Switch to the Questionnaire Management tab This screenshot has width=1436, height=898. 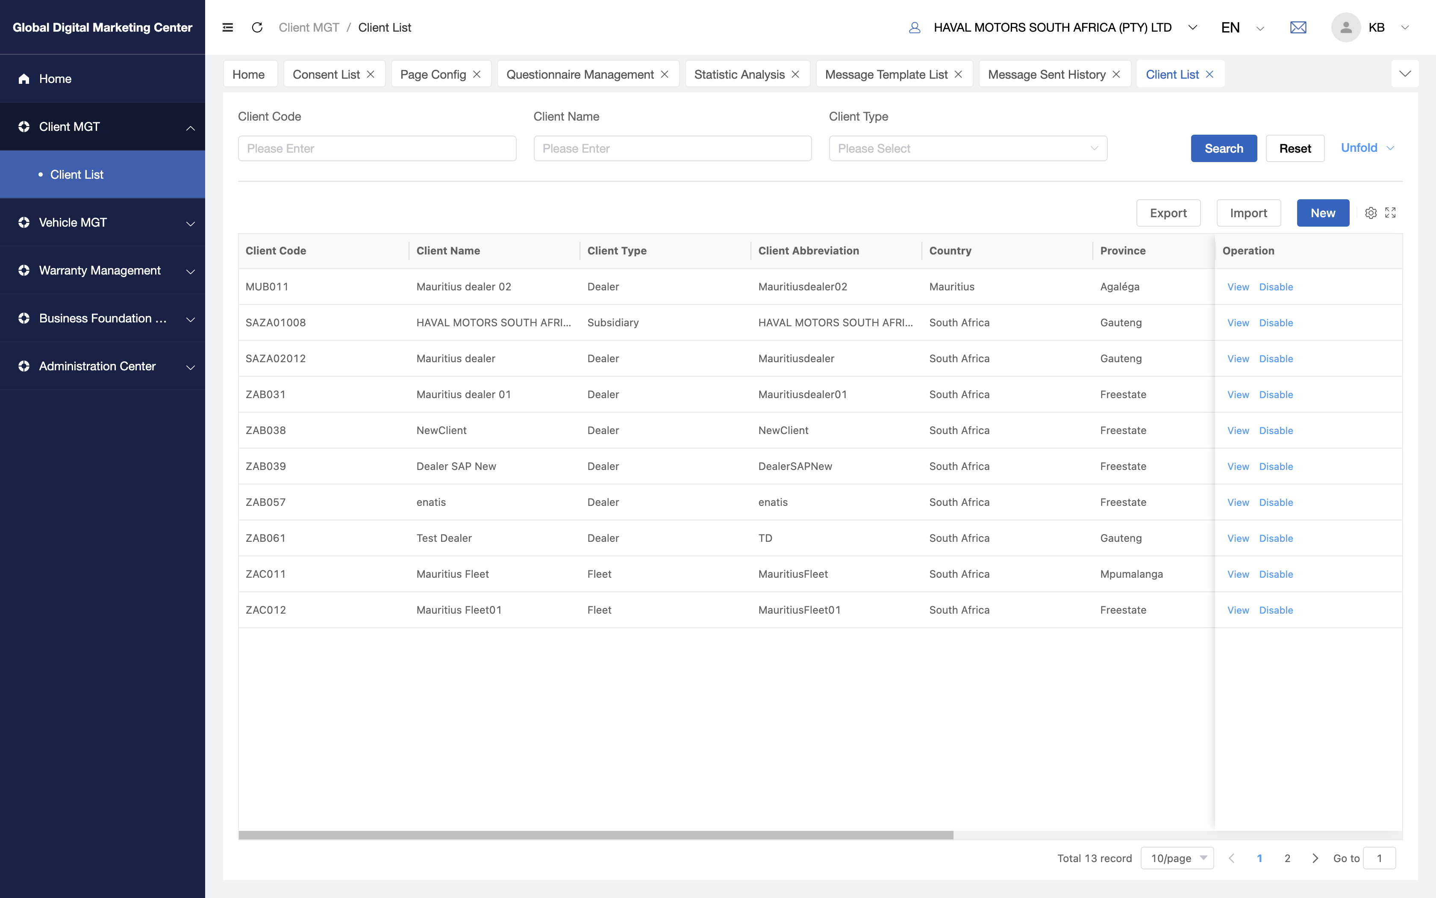coord(580,74)
